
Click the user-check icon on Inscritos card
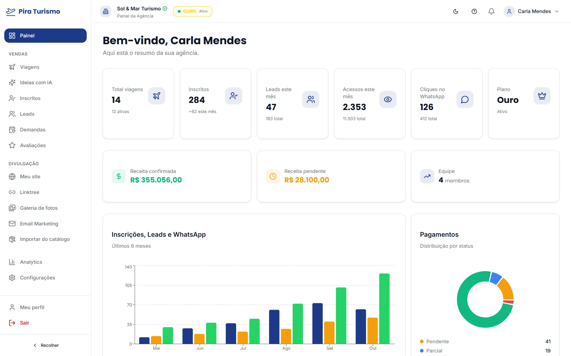tap(234, 96)
